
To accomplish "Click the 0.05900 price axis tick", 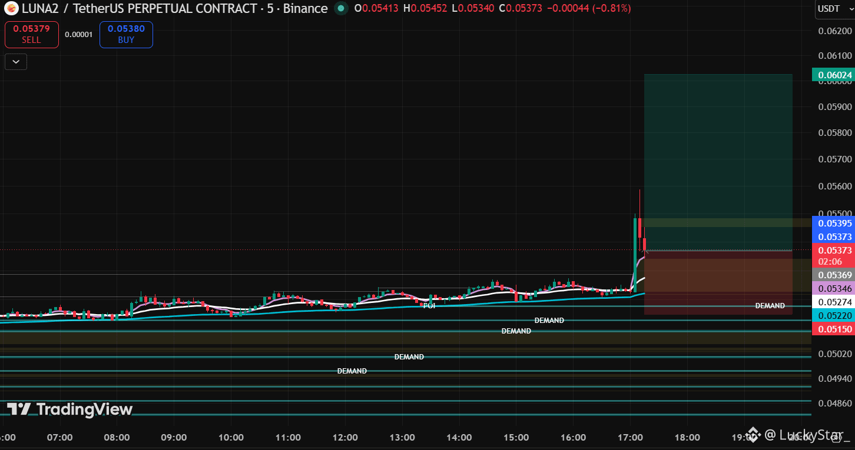I will click(x=835, y=106).
